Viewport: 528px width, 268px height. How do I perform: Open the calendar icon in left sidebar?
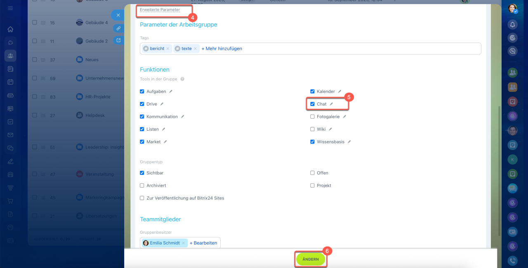coord(10,82)
